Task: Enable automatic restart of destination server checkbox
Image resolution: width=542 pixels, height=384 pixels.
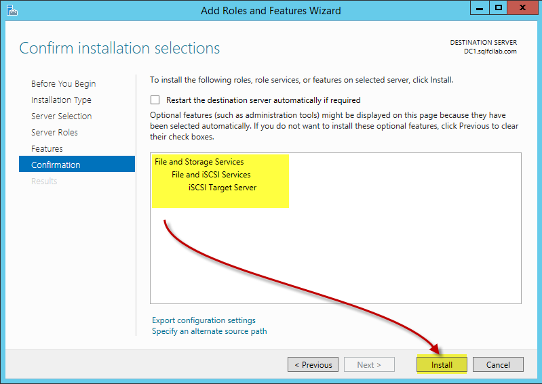Action: [x=155, y=100]
